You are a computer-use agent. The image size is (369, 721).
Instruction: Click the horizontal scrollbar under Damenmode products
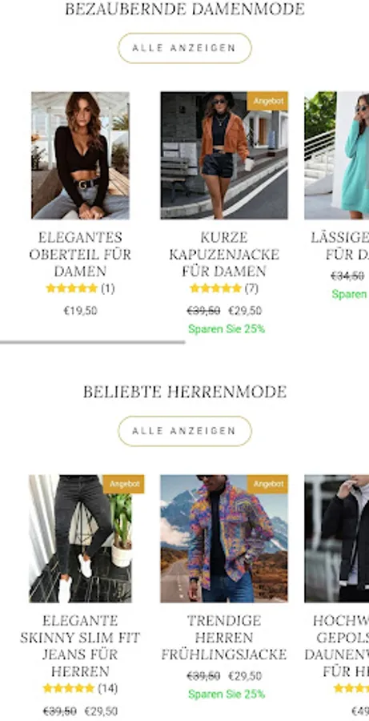(92, 342)
